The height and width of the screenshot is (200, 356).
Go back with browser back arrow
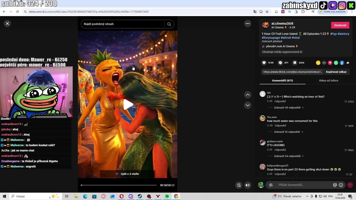tap(4, 12)
